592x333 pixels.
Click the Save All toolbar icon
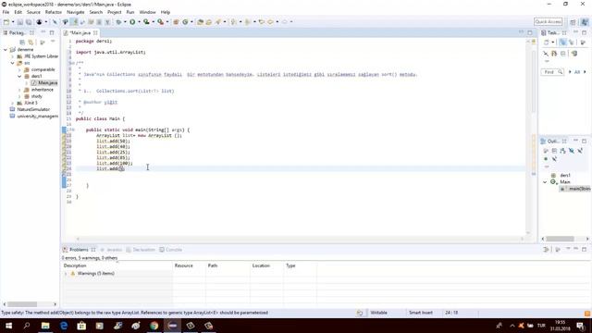tap(29, 22)
